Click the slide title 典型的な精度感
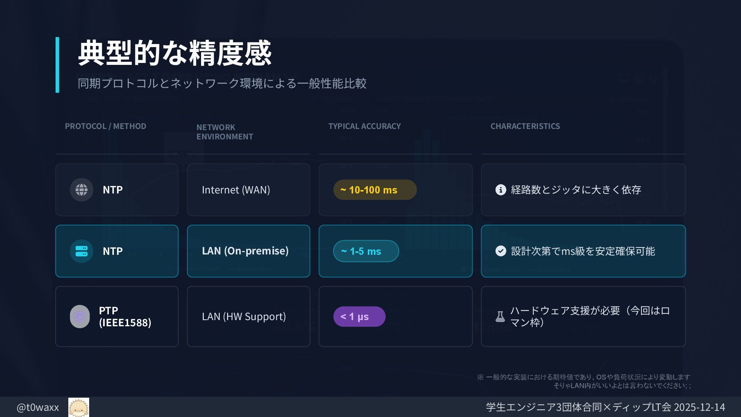The height and width of the screenshot is (417, 741). (175, 53)
